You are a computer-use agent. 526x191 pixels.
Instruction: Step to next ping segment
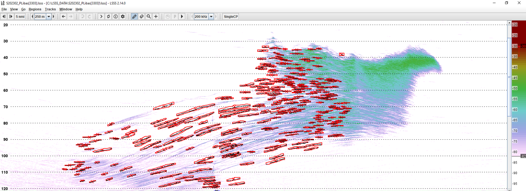click(x=11, y=16)
